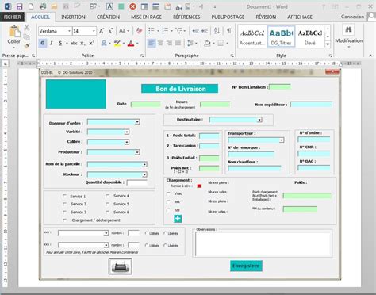Check the Service 1 checkbox
This screenshot has height=295, width=376.
click(64, 196)
